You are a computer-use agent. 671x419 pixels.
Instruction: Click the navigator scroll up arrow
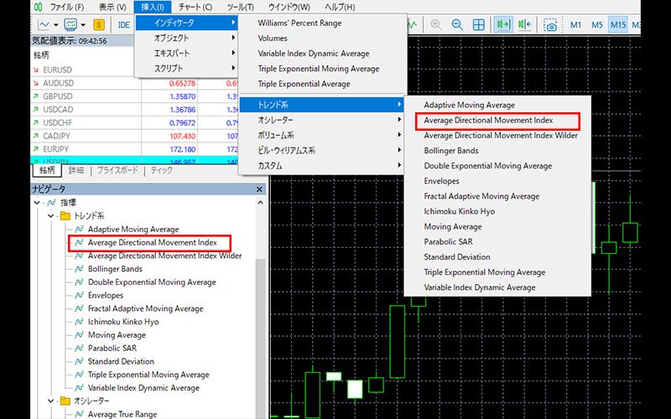[260, 203]
